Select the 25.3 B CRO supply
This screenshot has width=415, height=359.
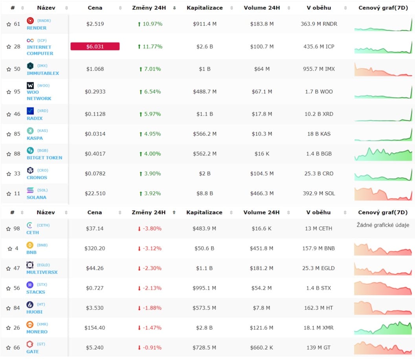pos(319,174)
